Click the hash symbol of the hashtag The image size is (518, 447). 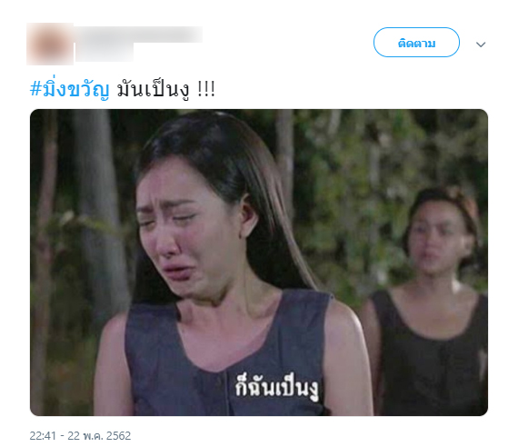35,88
